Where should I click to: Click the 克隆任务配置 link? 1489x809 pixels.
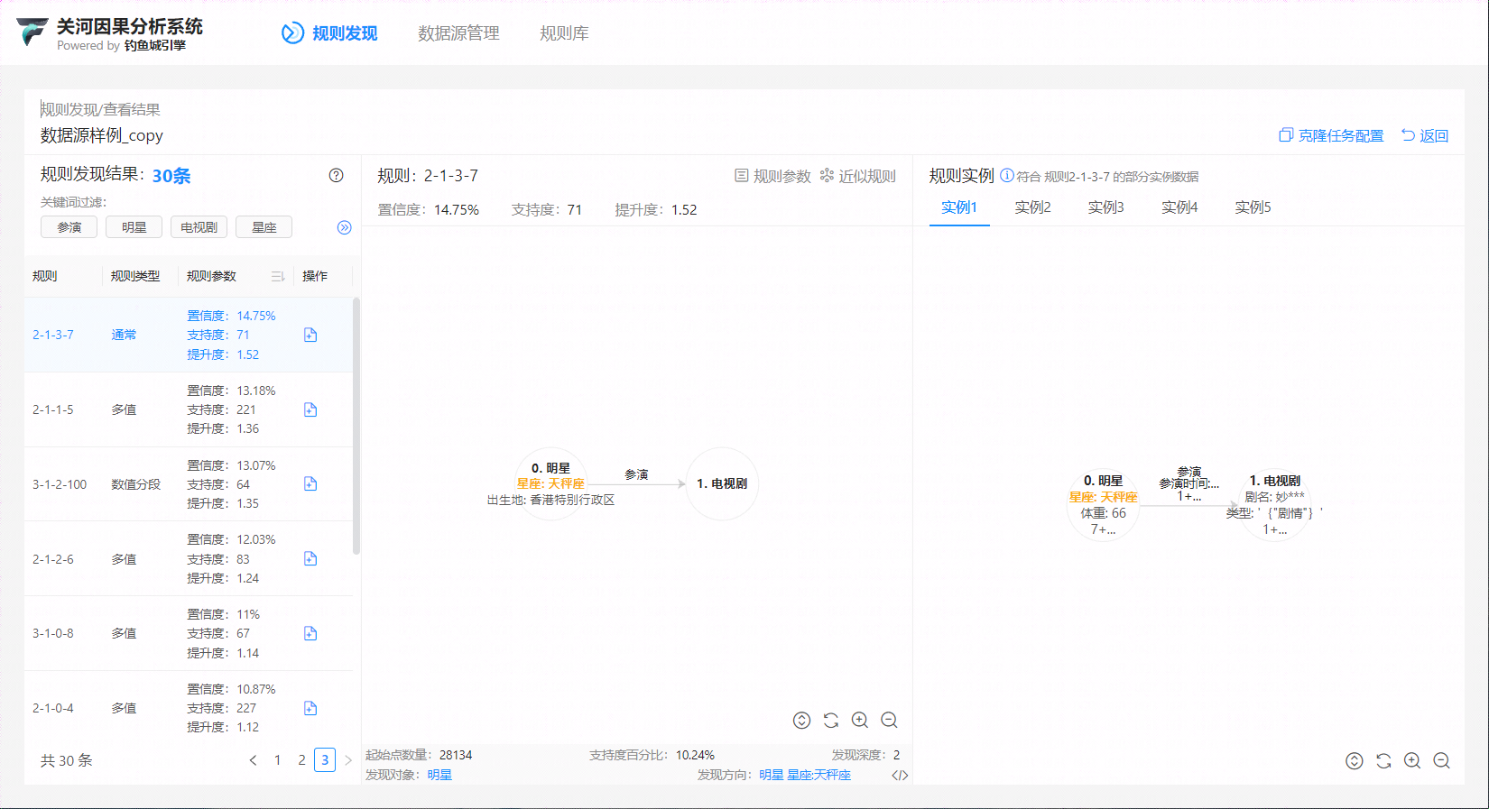coord(1331,135)
